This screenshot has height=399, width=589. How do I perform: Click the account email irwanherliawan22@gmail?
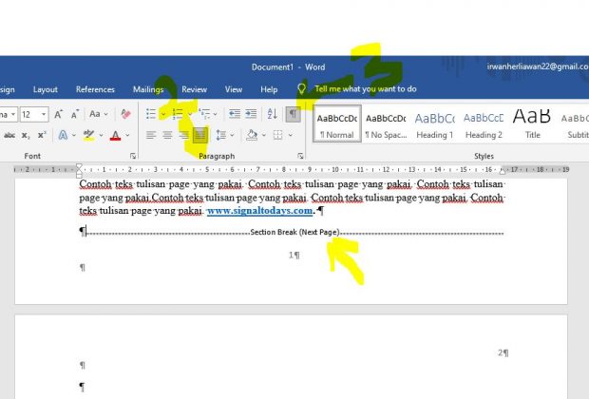click(x=538, y=66)
